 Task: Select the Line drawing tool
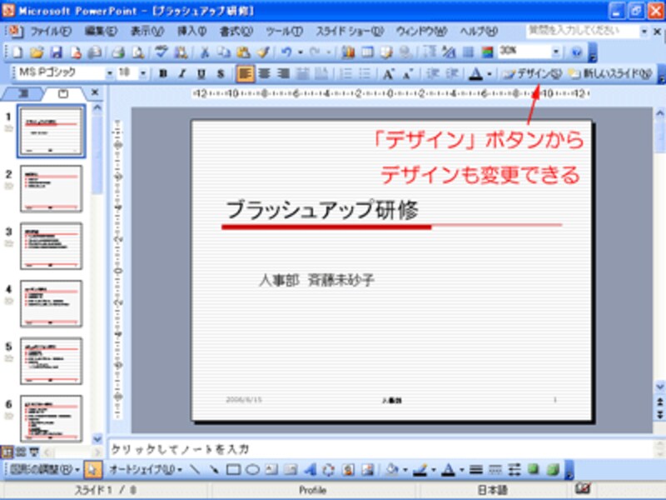[195, 469]
